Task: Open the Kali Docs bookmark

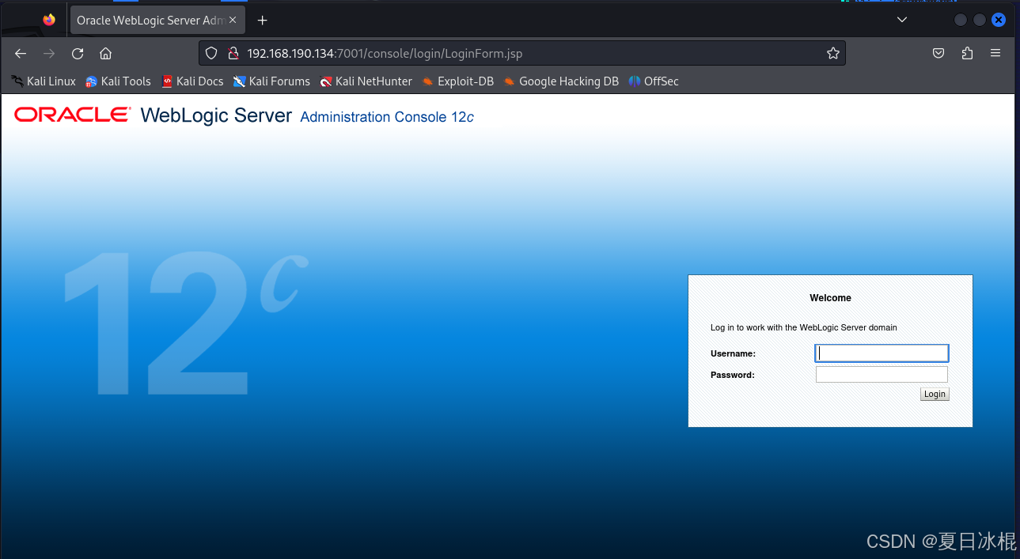Action: point(192,81)
